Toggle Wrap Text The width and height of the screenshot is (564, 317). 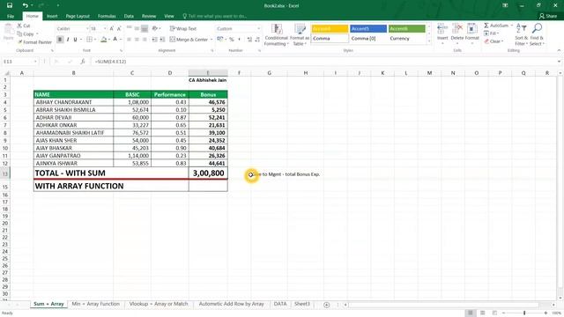point(183,28)
